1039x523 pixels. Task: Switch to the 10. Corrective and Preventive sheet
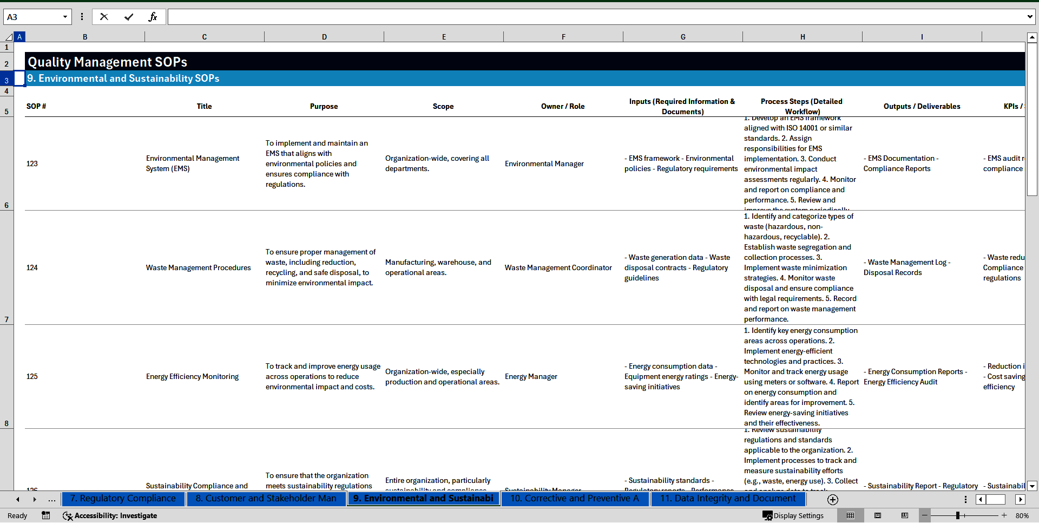[575, 499]
